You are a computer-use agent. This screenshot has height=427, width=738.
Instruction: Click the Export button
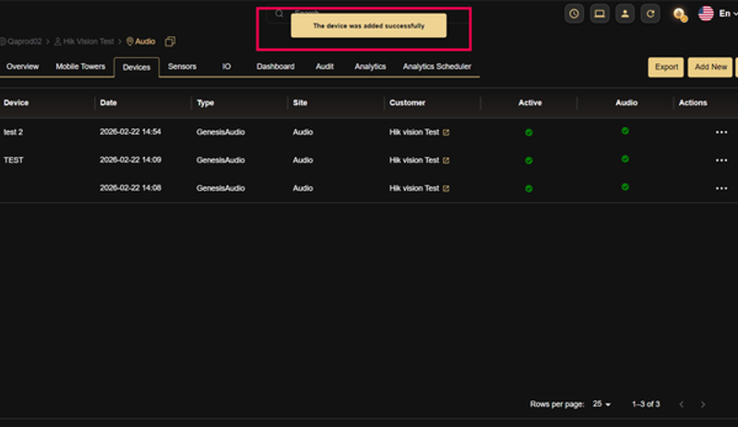[666, 67]
